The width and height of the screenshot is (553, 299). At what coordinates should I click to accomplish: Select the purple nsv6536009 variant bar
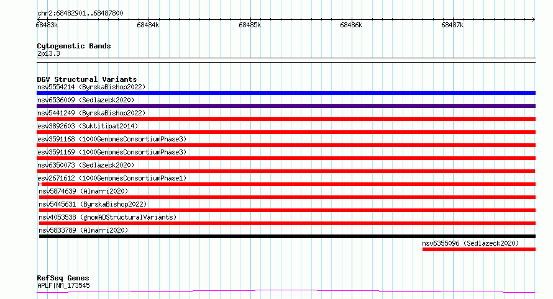click(286, 106)
